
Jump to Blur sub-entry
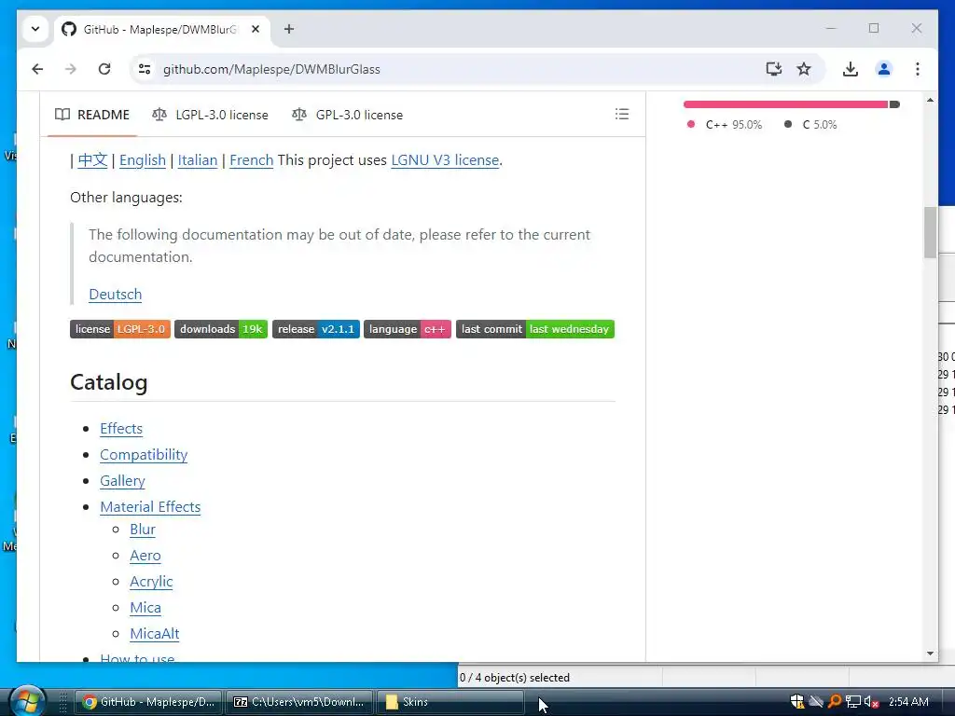click(143, 530)
